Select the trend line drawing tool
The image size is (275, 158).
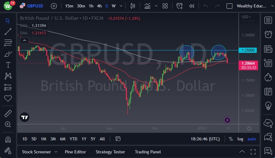coord(8,32)
